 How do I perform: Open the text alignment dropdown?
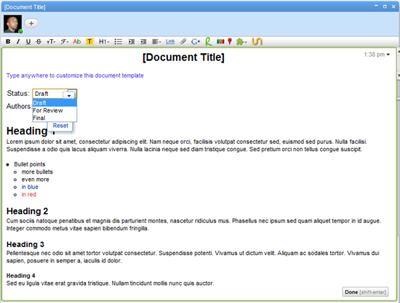tap(156, 41)
